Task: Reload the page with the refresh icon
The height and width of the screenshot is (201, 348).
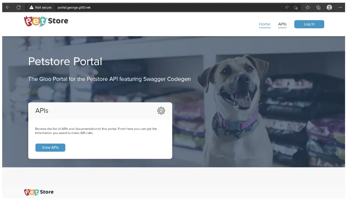Action: 19,7
